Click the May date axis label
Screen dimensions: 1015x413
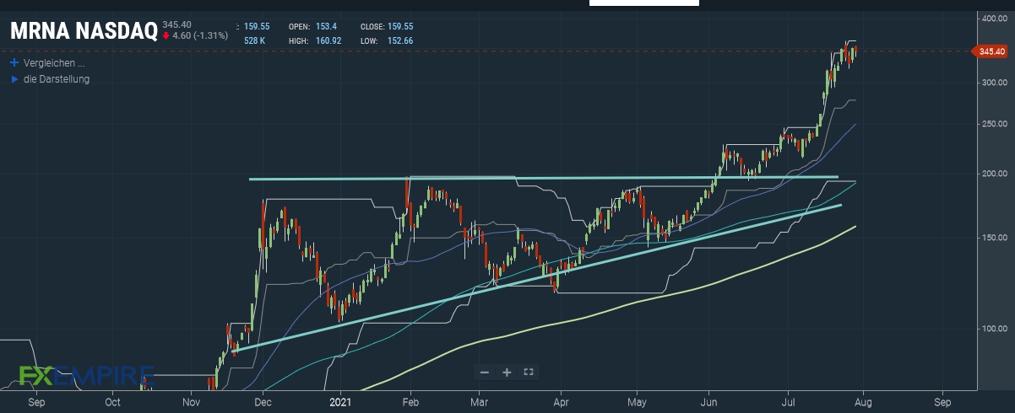click(638, 403)
